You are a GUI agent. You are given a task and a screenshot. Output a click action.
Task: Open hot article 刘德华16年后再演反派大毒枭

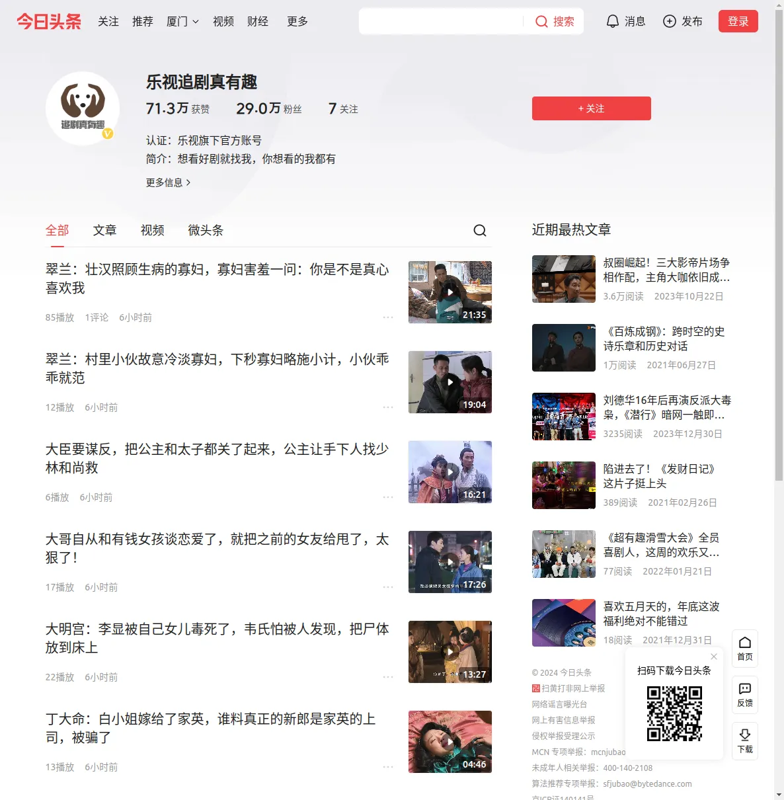point(667,407)
